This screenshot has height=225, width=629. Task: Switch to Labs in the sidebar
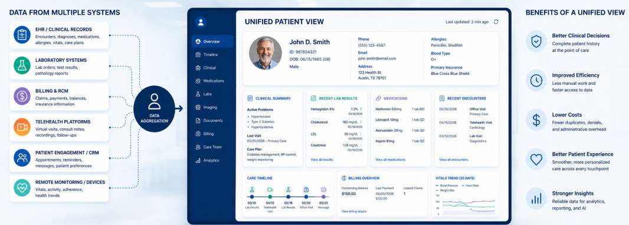(212, 94)
